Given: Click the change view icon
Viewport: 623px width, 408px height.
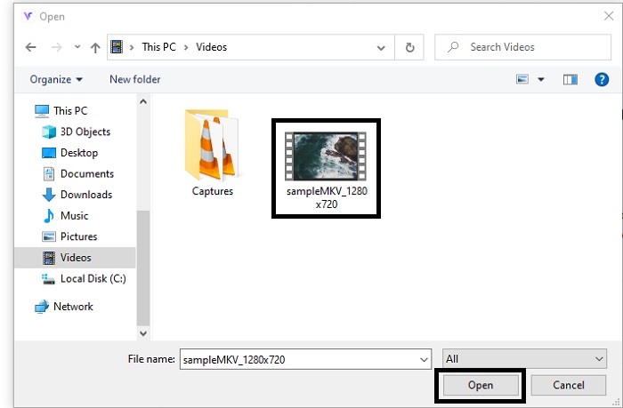Looking at the screenshot, I should 523,80.
